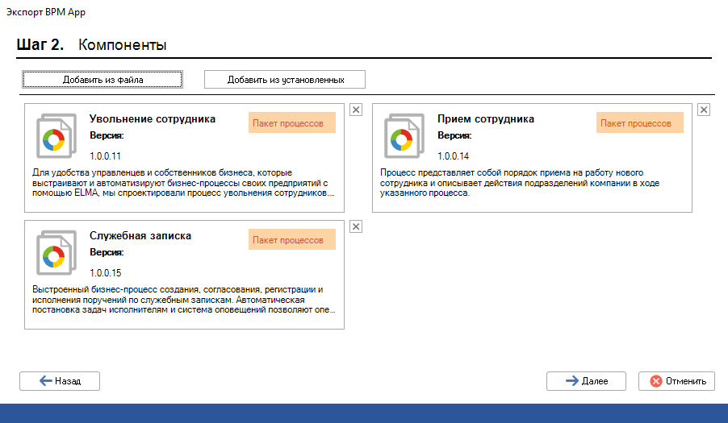
Task: Click the Пакет процессов tag on Служебная записка
Action: [x=287, y=240]
